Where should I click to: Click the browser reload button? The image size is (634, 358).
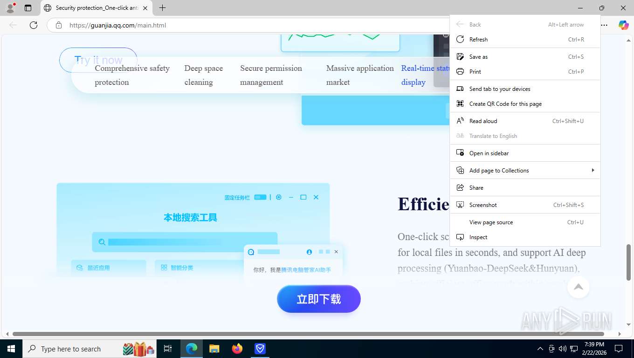pos(34,25)
